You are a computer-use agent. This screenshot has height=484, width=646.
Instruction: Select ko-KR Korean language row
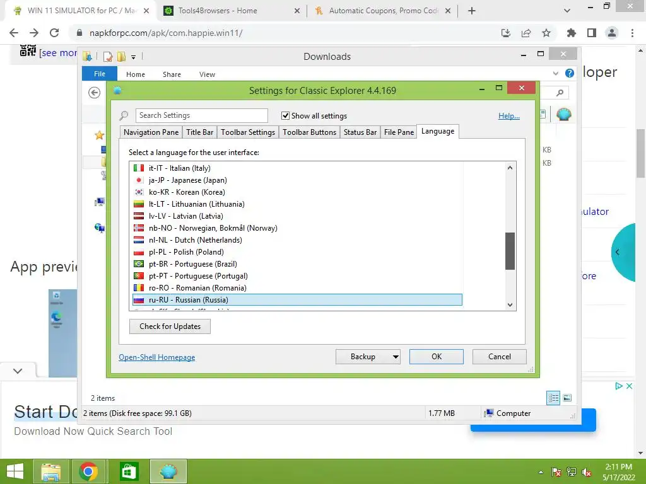[297, 192]
